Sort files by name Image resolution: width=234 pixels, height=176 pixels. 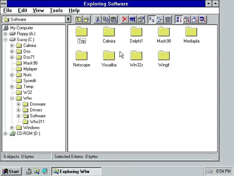pyautogui.click(x=179, y=19)
